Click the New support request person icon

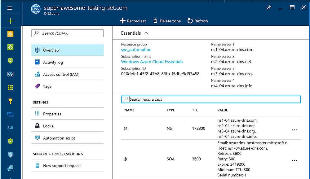pyautogui.click(x=37, y=165)
